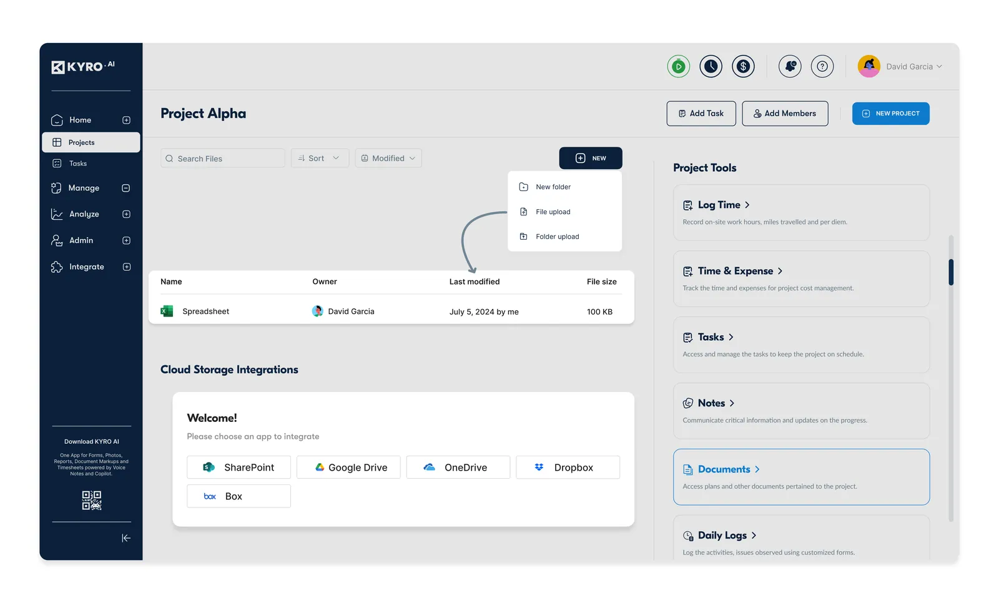Click the Spreadsheet Excel file icon
This screenshot has height=603, width=999.
pyautogui.click(x=167, y=311)
